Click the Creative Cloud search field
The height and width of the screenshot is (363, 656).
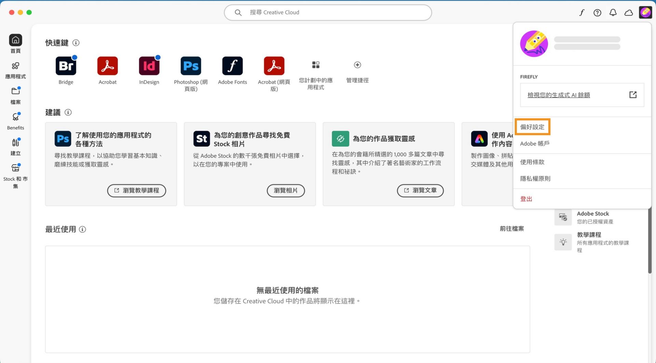[x=328, y=12]
